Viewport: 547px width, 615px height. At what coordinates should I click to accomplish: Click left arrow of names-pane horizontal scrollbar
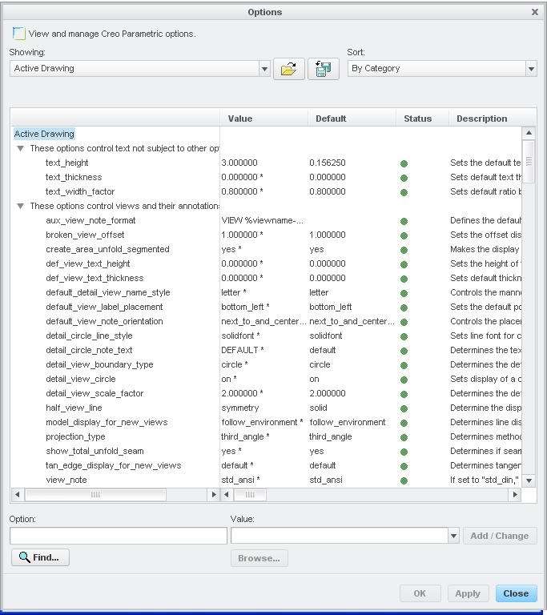click(18, 495)
